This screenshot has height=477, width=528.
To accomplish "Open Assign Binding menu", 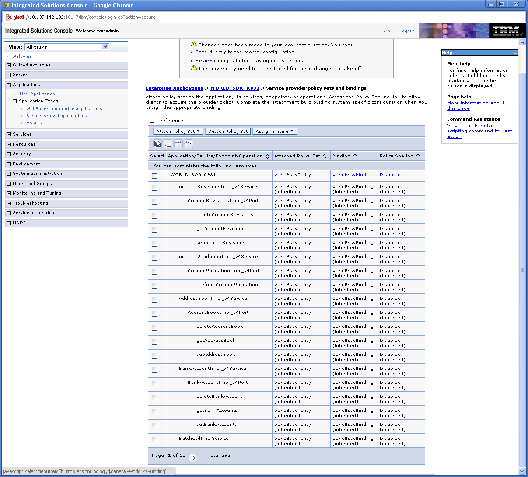I will click(275, 131).
